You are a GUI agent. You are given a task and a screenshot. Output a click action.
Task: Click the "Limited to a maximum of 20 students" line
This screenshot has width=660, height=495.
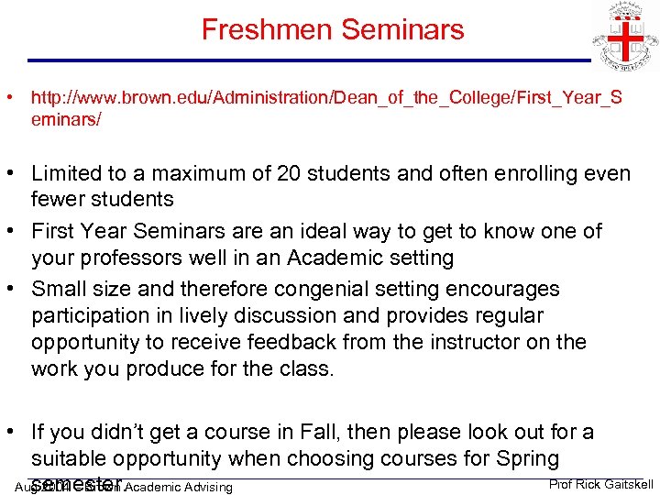click(330, 173)
